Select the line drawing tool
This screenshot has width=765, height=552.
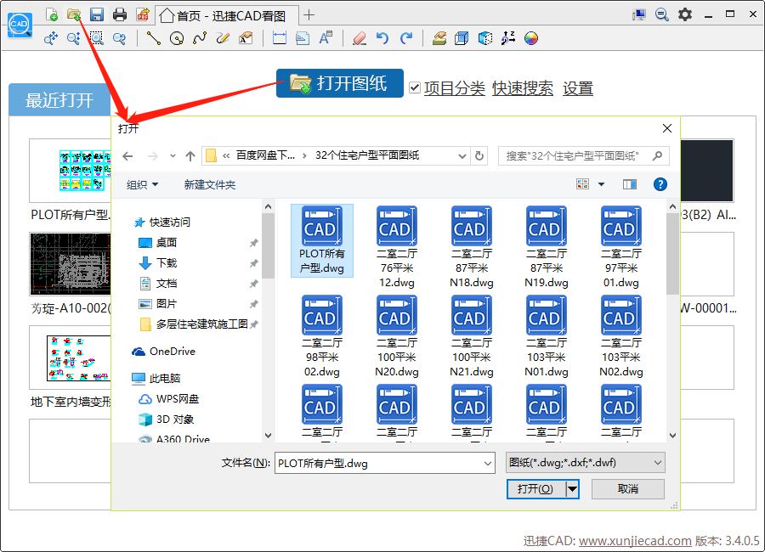click(154, 38)
